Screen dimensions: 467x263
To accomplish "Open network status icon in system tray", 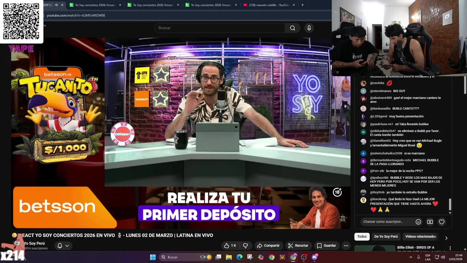I will 437,257.
